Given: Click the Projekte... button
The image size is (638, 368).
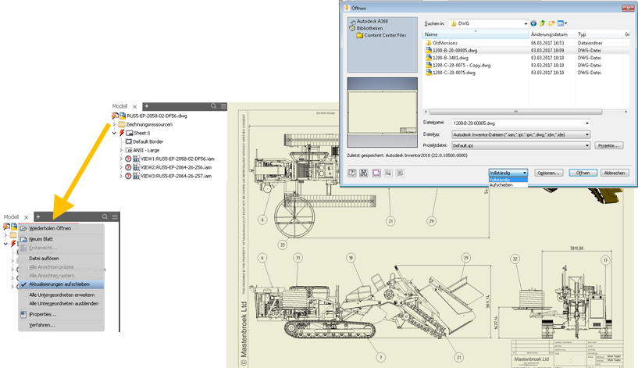Looking at the screenshot, I should (608, 145).
